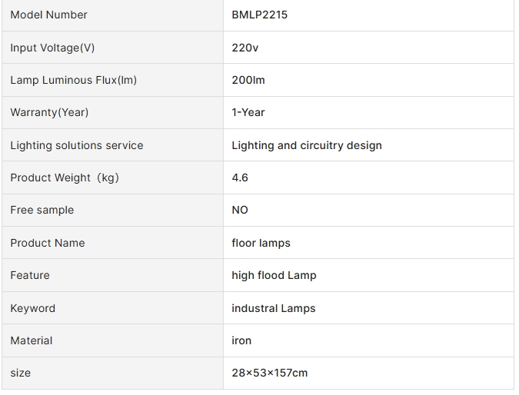Image resolution: width=519 pixels, height=395 pixels.
Task: Select Lighting and circuitry design text
Action: pyautogui.click(x=307, y=145)
